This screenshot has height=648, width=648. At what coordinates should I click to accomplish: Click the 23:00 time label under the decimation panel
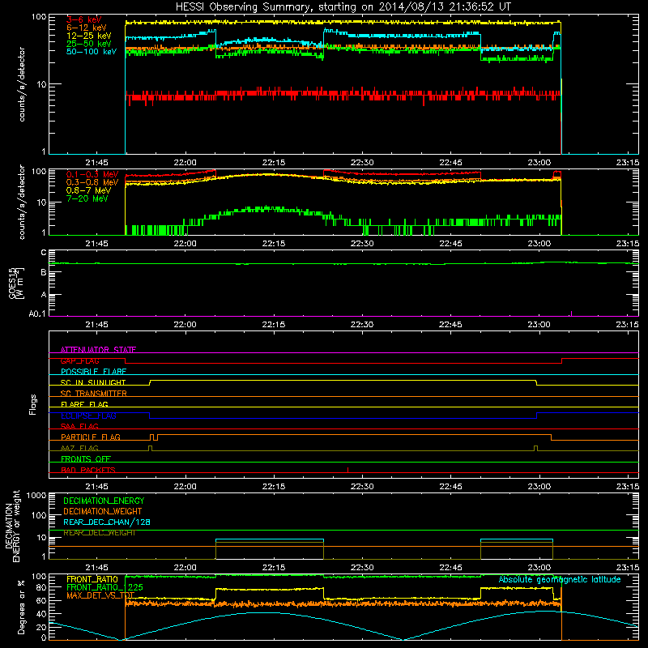pyautogui.click(x=539, y=567)
